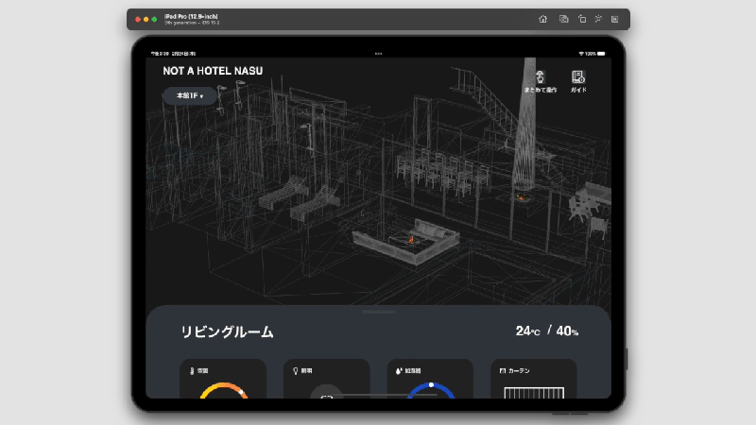Click the simulator Home button icon
Image resolution: width=756 pixels, height=425 pixels.
pos(542,19)
